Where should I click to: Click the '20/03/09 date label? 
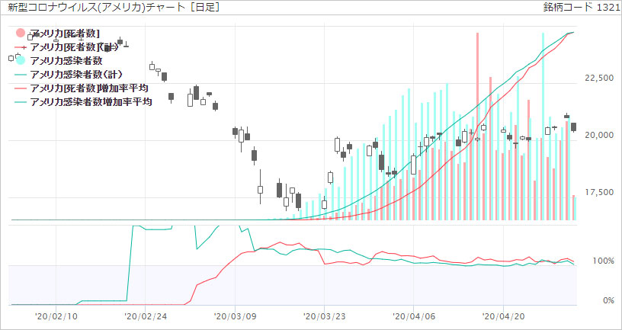[x=235, y=316]
